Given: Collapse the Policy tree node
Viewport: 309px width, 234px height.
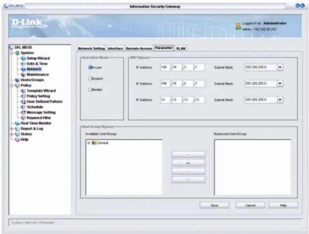Looking at the screenshot, I should tap(12, 85).
